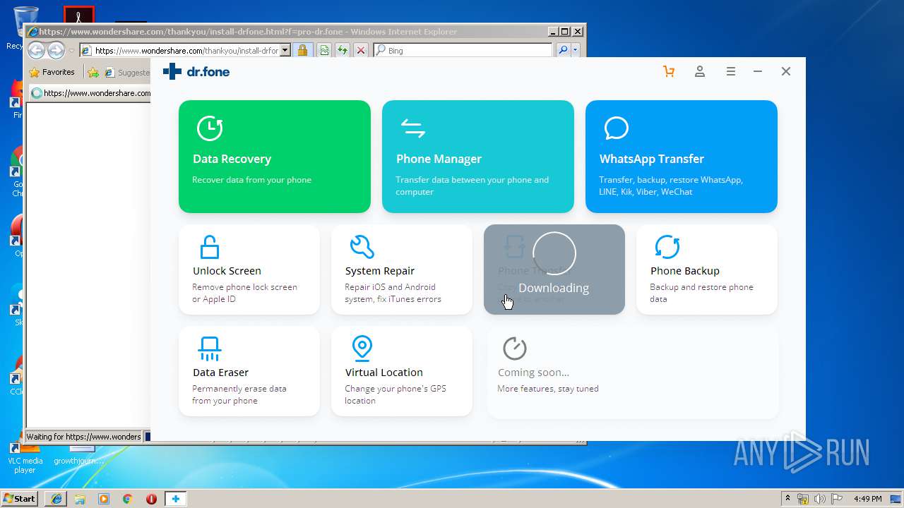
Task: Click the Unlock Screen padlock icon
Action: coord(209,247)
